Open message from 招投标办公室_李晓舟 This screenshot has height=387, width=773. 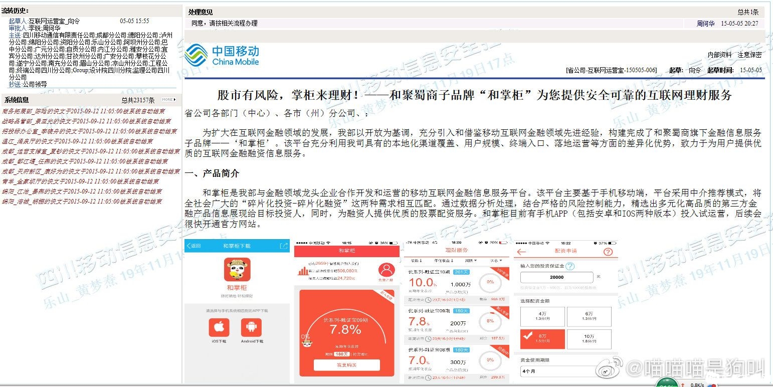coord(89,131)
